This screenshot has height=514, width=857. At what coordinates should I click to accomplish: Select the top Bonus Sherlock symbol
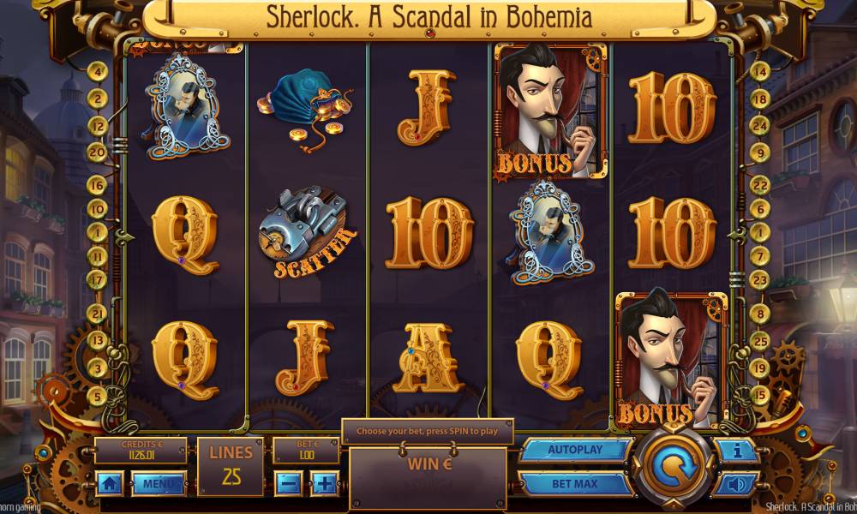(550, 111)
